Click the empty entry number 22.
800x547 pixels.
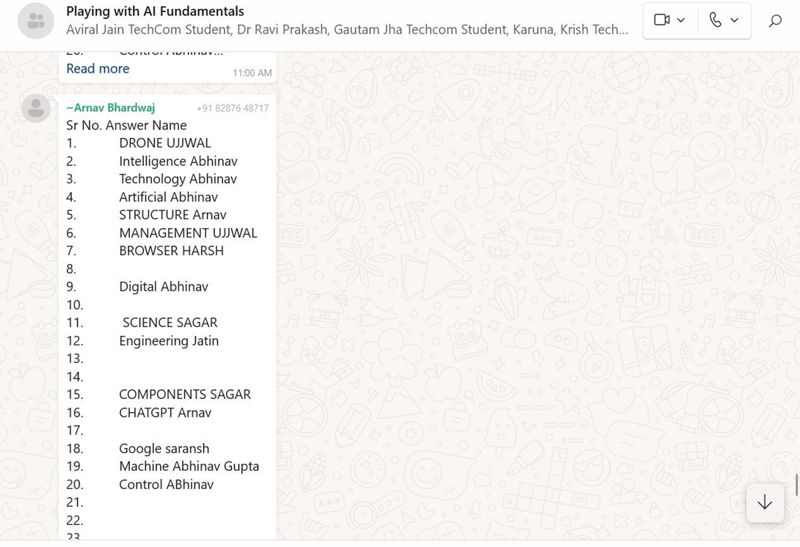(74, 521)
